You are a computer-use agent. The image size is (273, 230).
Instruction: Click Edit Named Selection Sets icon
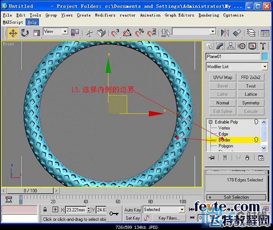pos(165,33)
